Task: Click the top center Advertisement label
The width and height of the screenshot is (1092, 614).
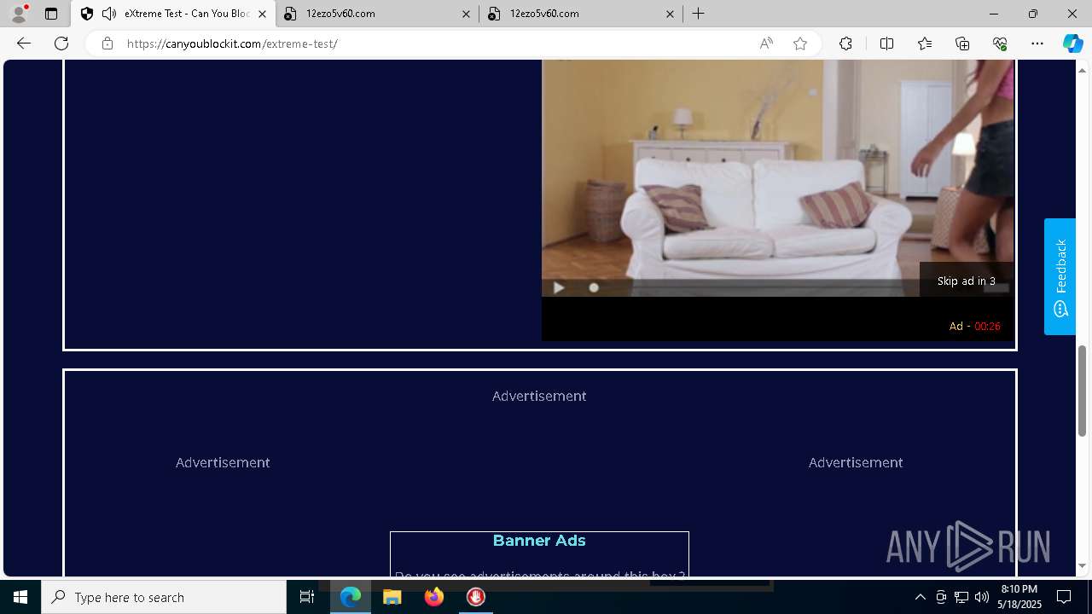Action: [539, 396]
